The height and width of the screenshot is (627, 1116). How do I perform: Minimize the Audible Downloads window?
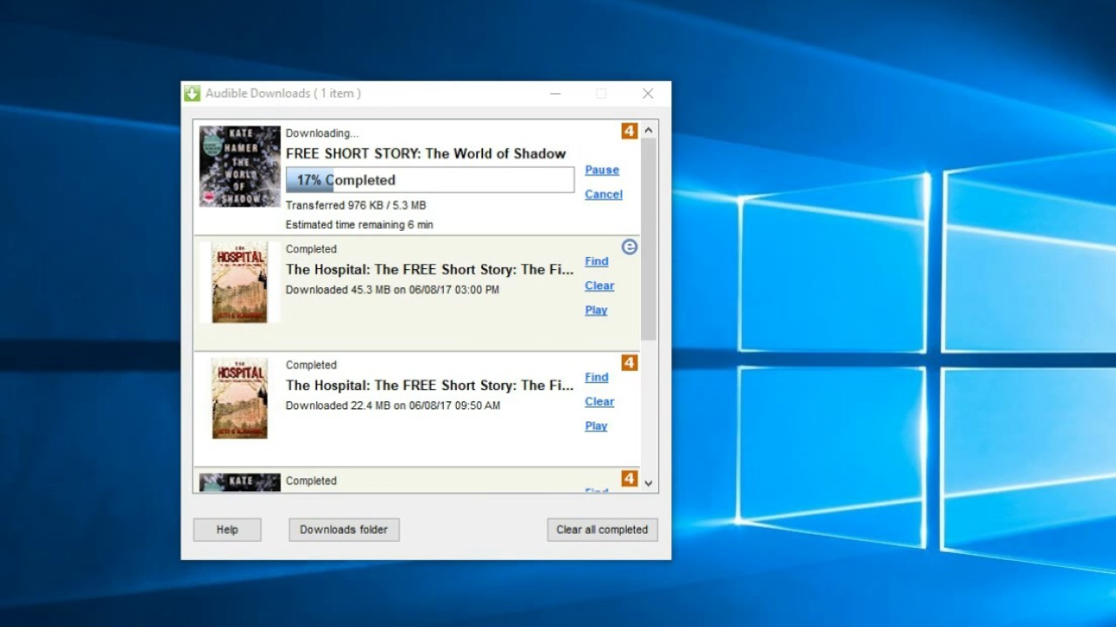(x=555, y=93)
